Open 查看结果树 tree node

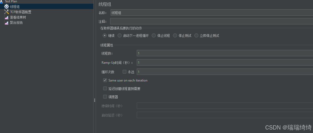[x=18, y=18]
